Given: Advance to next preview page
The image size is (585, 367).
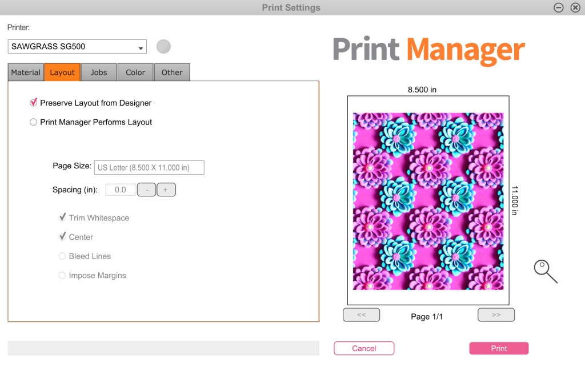Looking at the screenshot, I should click(496, 314).
